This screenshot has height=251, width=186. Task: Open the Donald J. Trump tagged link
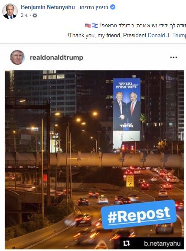point(166,35)
